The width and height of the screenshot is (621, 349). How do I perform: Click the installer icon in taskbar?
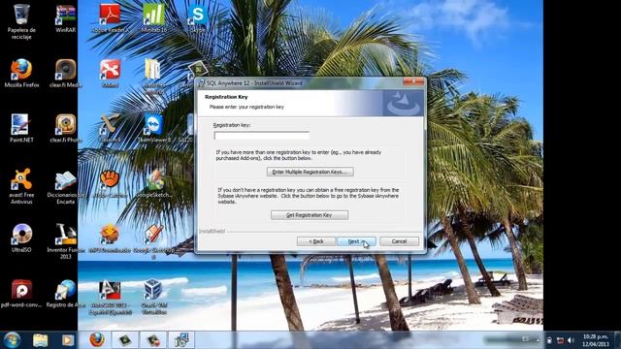point(181,340)
